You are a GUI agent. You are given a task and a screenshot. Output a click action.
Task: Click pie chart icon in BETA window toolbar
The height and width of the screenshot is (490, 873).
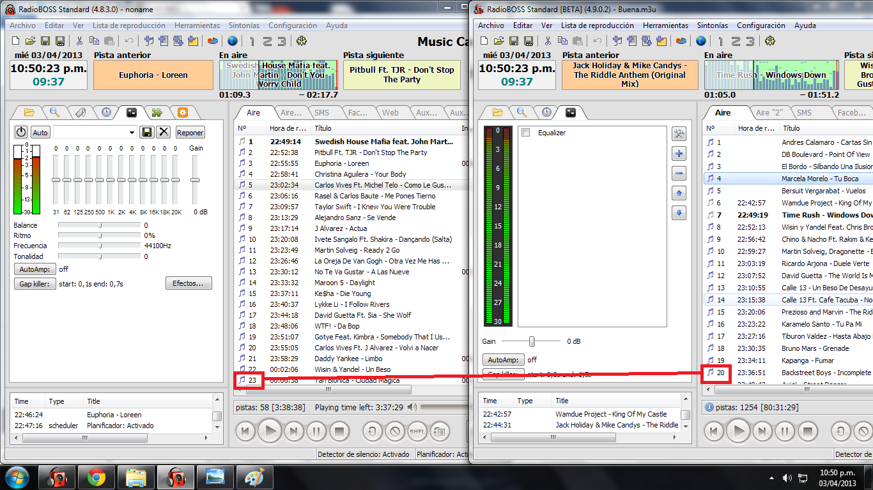(x=681, y=41)
